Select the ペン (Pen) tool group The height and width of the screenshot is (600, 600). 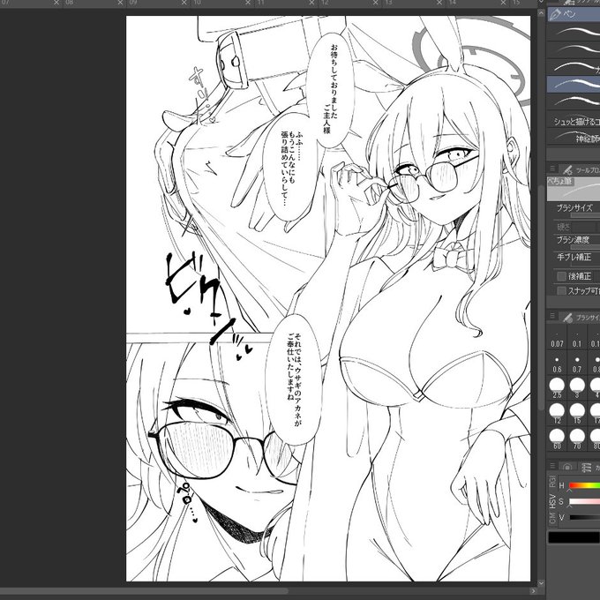(574, 14)
